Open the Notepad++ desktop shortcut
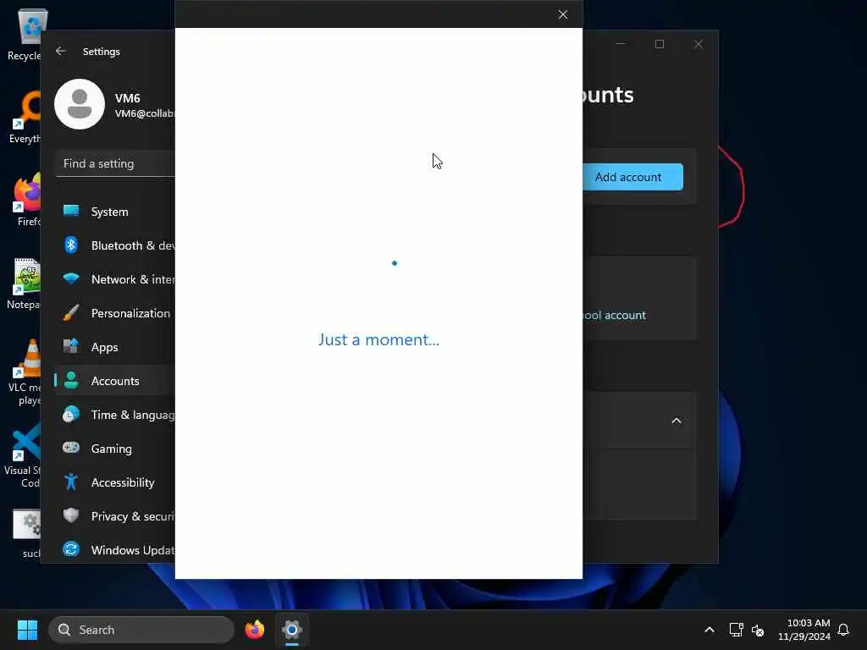The width and height of the screenshot is (867, 650). coord(25,283)
